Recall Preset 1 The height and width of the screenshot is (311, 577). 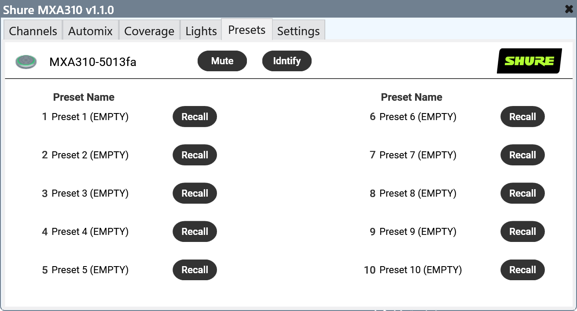[x=195, y=117]
